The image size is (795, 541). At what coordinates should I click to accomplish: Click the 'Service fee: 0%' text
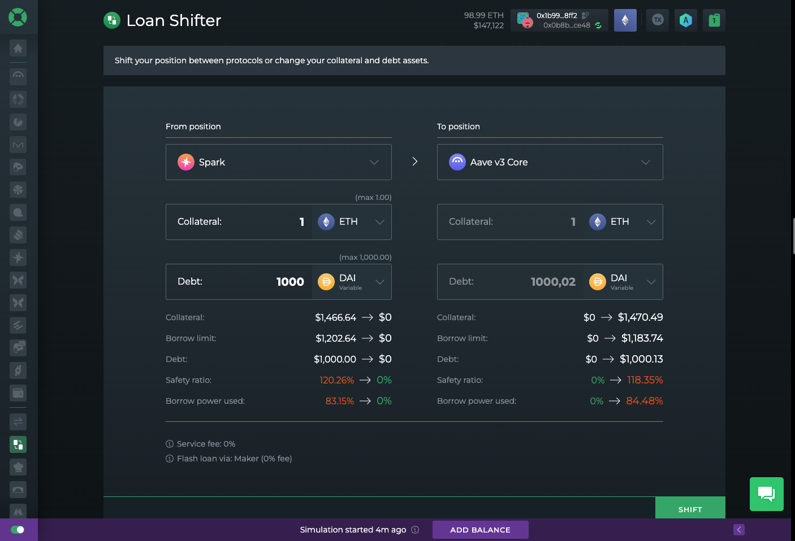point(206,444)
